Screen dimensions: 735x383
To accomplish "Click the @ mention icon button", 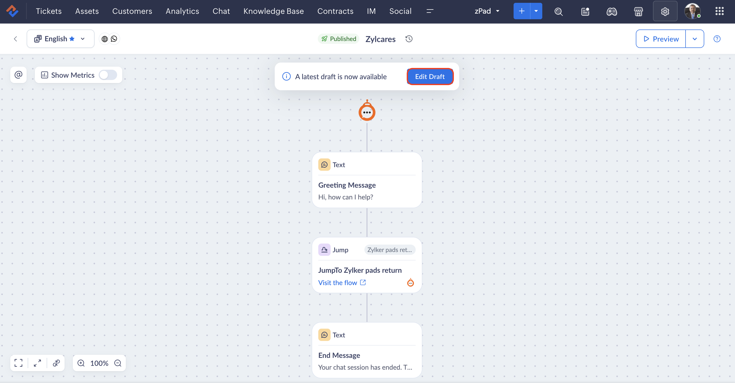I will click(x=18, y=75).
